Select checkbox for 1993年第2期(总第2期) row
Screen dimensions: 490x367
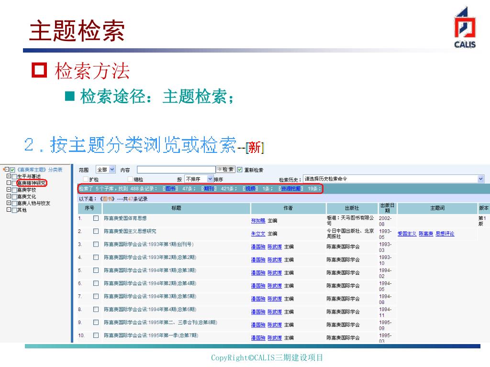[96, 258]
